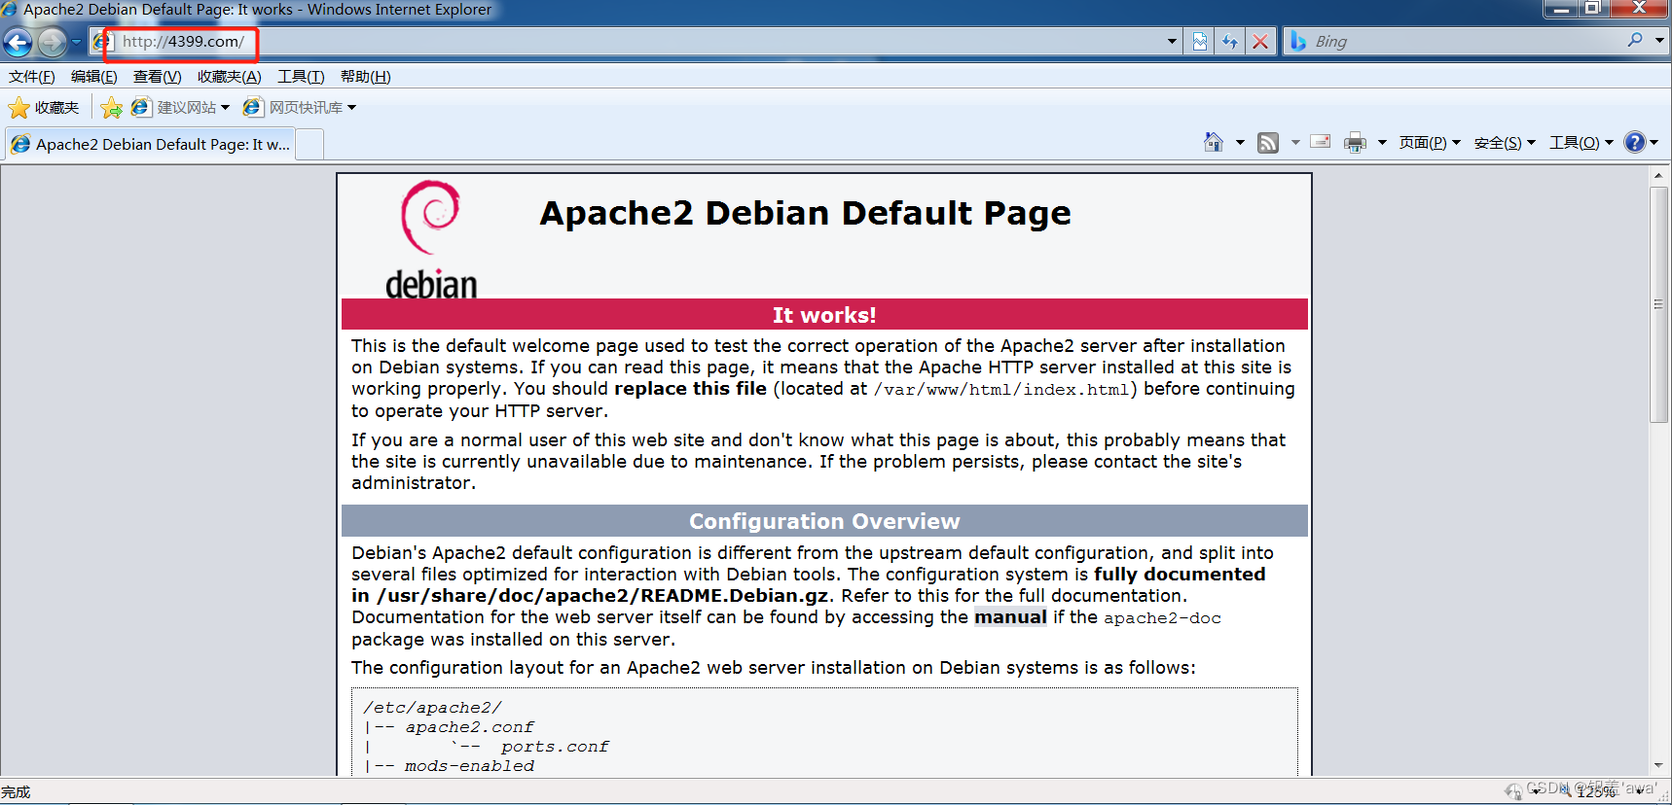Click 'ports.conf' in the config tree

tap(555, 747)
